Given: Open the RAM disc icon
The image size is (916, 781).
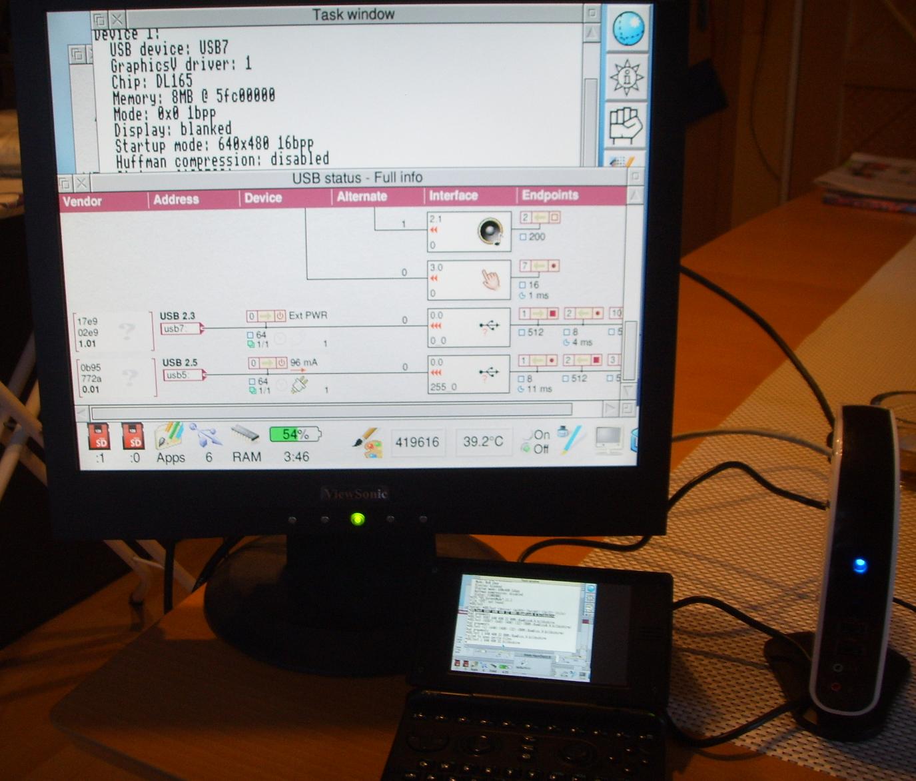Looking at the screenshot, I should coord(246,436).
